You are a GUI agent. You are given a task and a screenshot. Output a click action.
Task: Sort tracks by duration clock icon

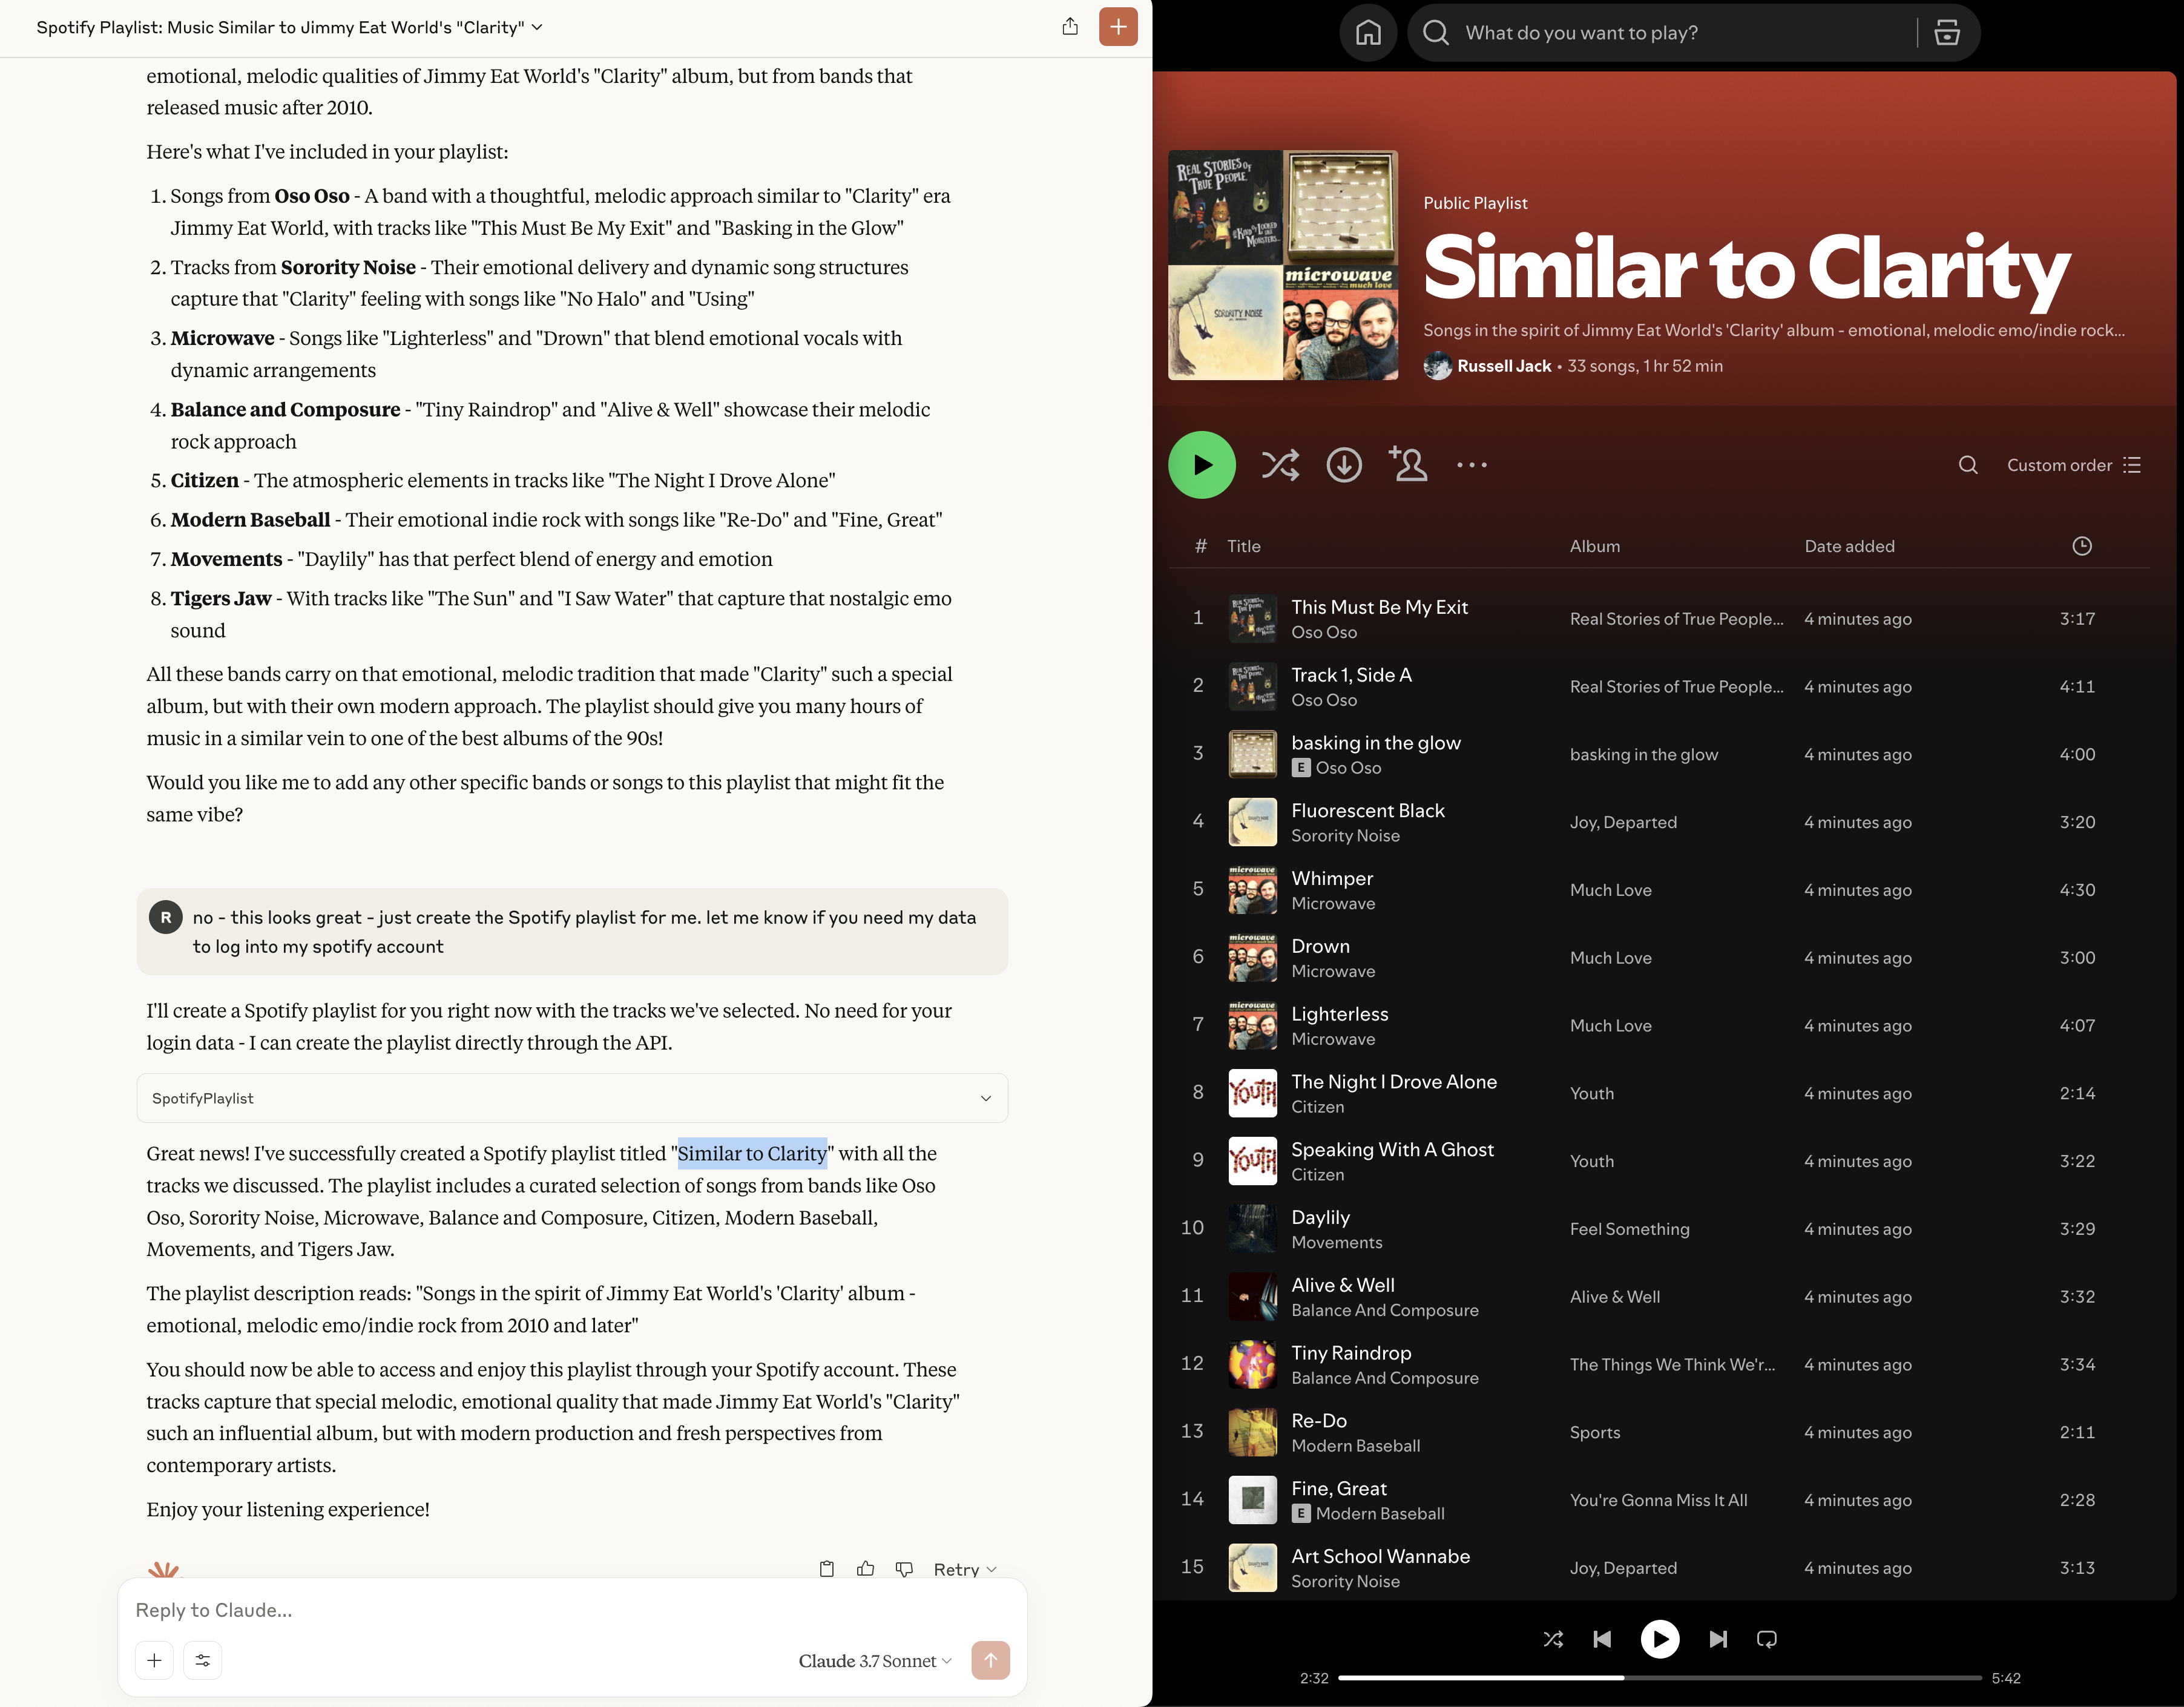(x=2081, y=546)
